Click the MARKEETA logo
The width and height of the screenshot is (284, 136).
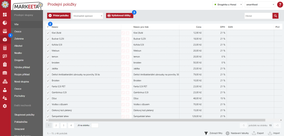point(28,6)
